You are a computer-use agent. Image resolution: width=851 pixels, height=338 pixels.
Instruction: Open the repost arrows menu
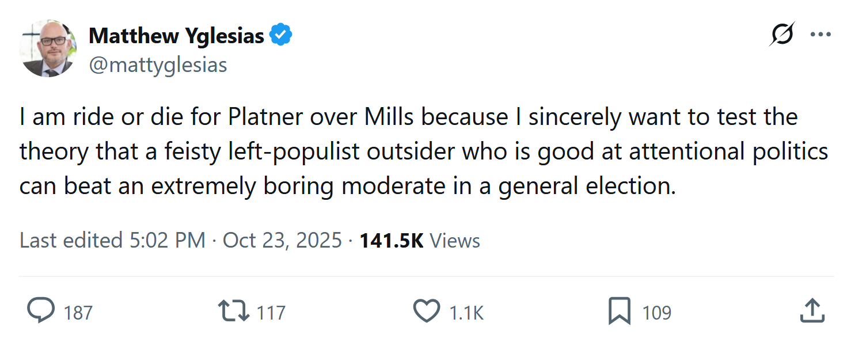234,312
